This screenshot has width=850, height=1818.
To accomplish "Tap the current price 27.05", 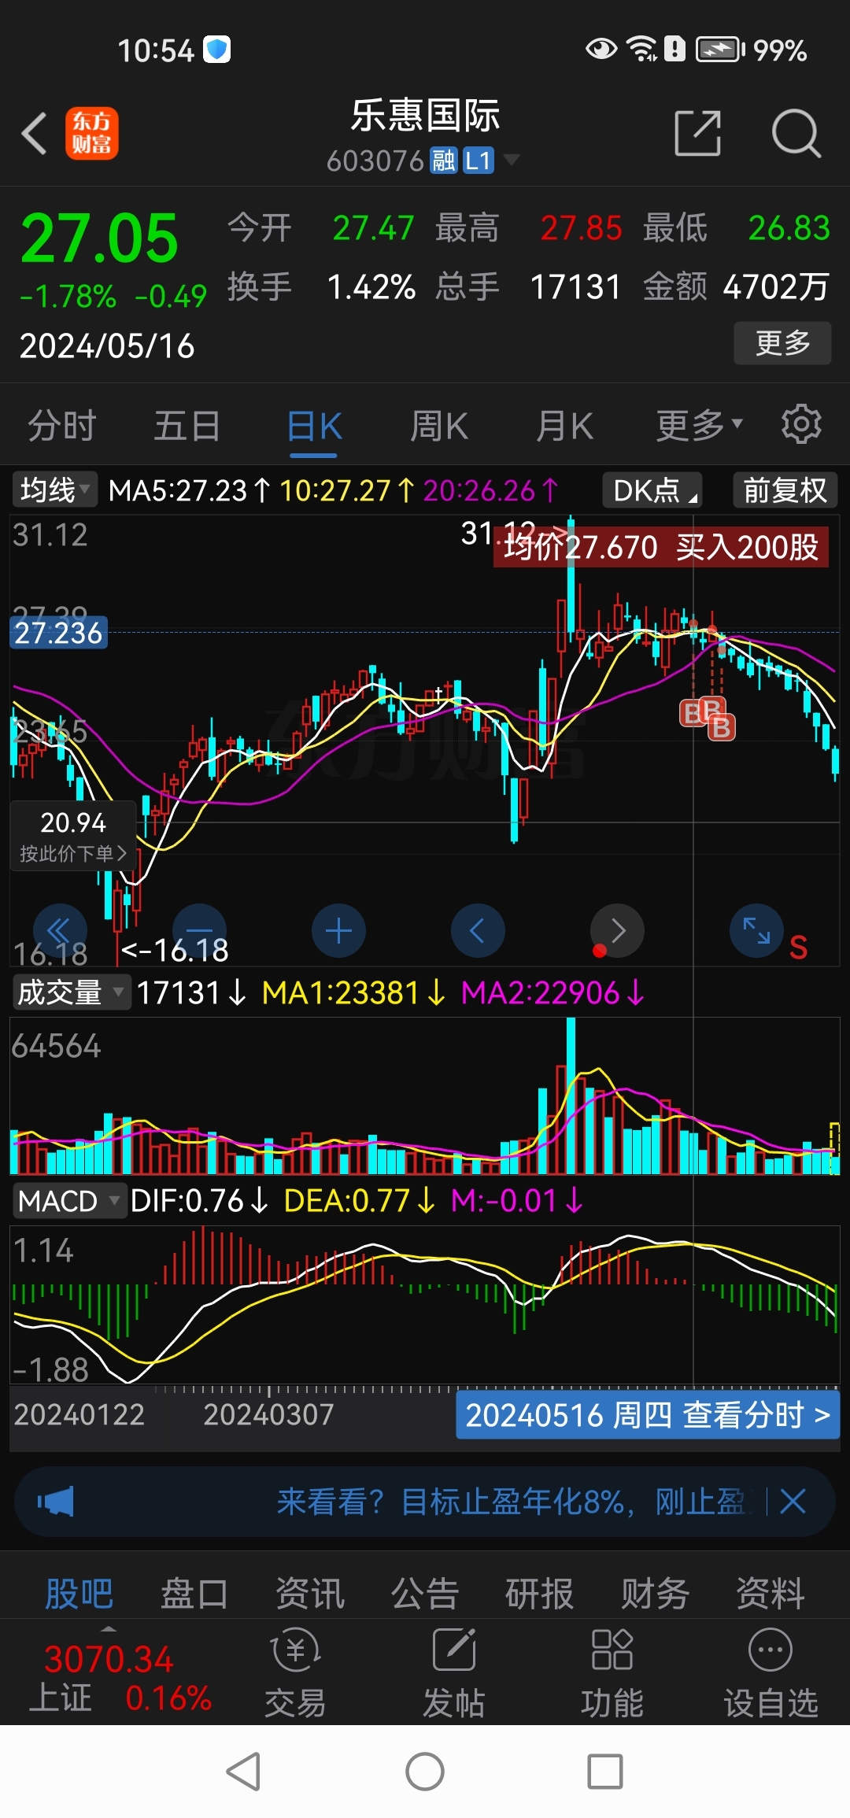I will pos(99,238).
